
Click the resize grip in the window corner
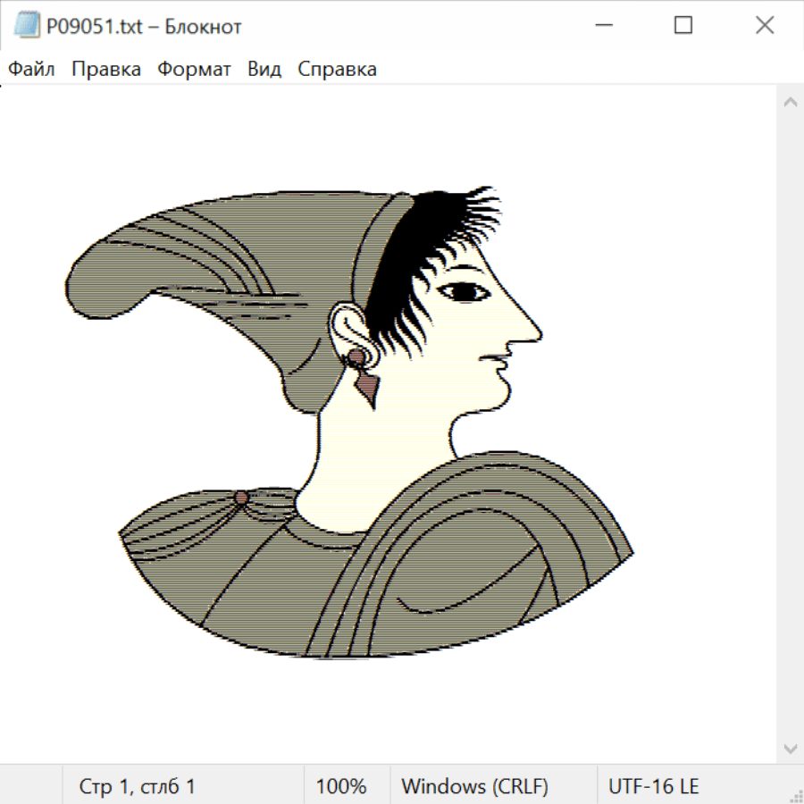click(x=795, y=795)
